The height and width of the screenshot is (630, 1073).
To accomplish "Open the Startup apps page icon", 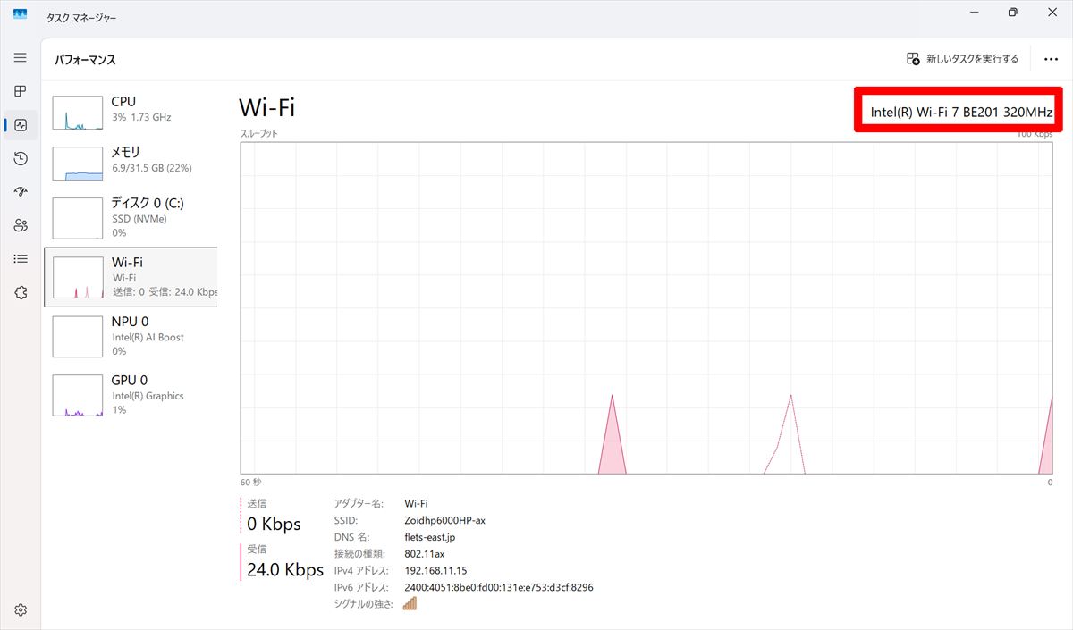I will (x=21, y=192).
